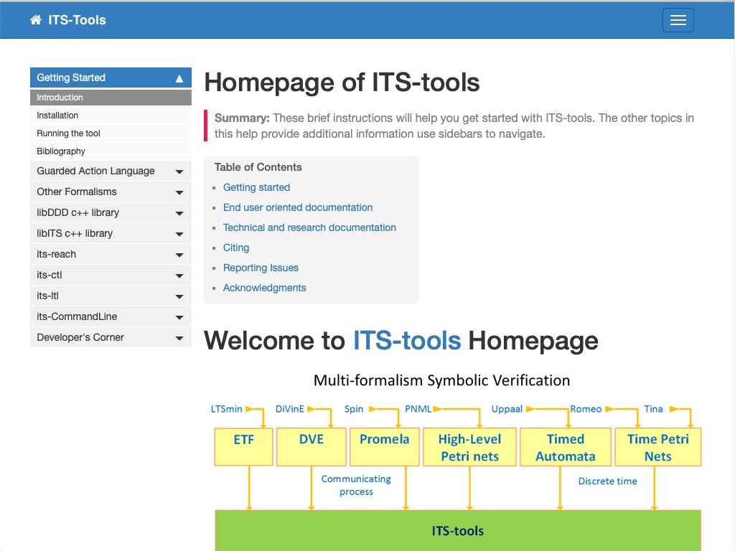The width and height of the screenshot is (735, 551).
Task: Expand libDDD c++ library arrow
Action: click(x=179, y=213)
